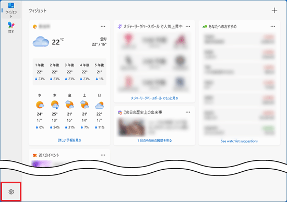Click 1 日のその他の瞬間を見る link
Screen dimensions: 287x202
point(154,141)
